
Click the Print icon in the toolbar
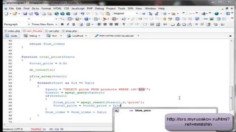coord(75,14)
